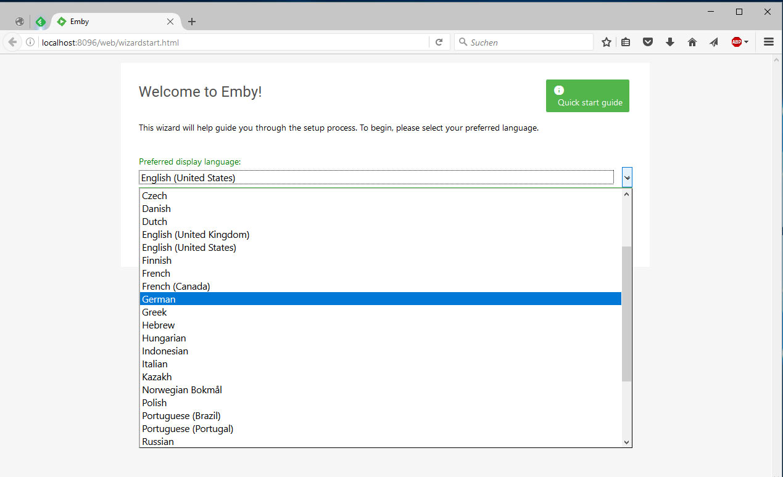
Task: Pick Indonesian in the language list
Action: point(381,351)
